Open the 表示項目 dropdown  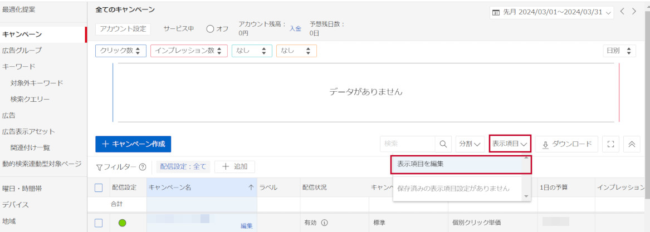point(510,144)
